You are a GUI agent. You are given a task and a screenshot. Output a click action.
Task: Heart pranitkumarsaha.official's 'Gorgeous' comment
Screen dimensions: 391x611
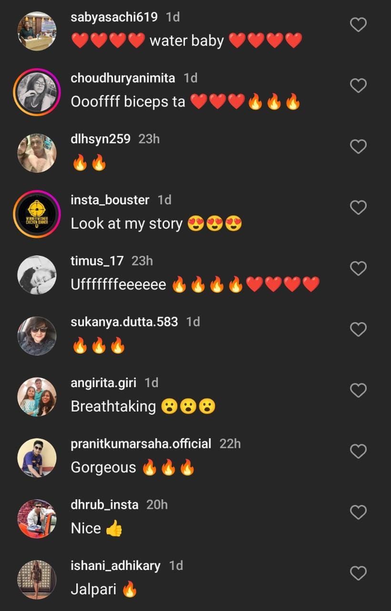[x=358, y=452]
